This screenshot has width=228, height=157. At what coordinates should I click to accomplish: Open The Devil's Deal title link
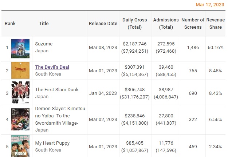[52, 67]
